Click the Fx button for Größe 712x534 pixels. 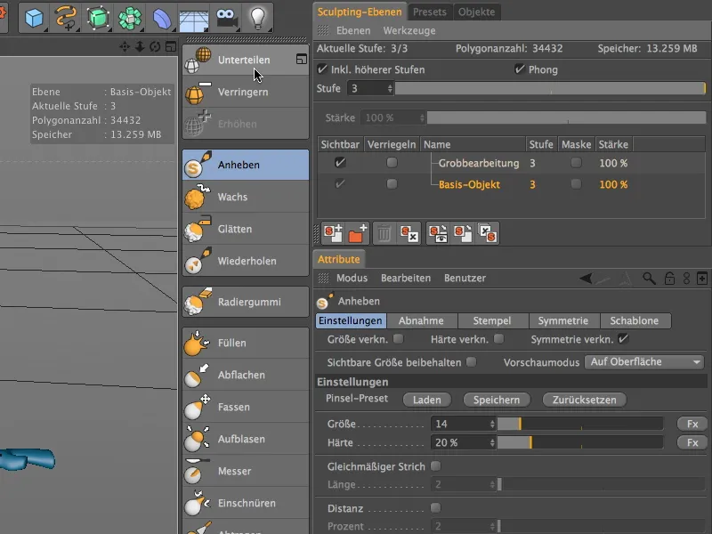coord(692,424)
